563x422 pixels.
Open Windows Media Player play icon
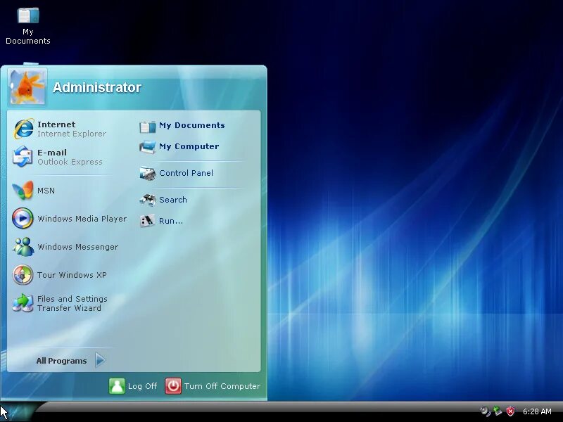[x=23, y=218]
